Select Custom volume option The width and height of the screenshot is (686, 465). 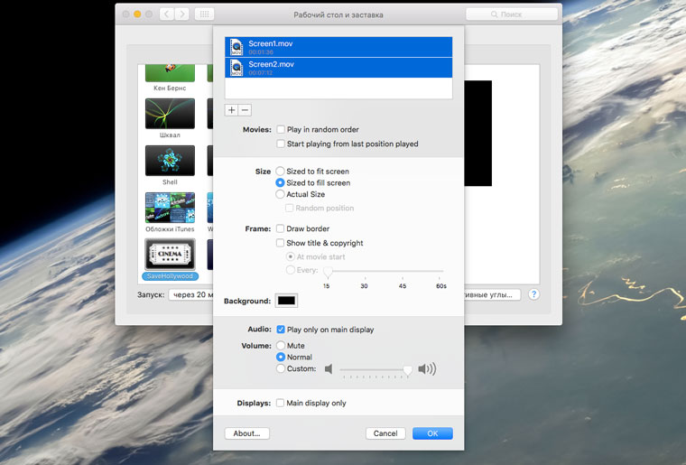click(x=281, y=368)
